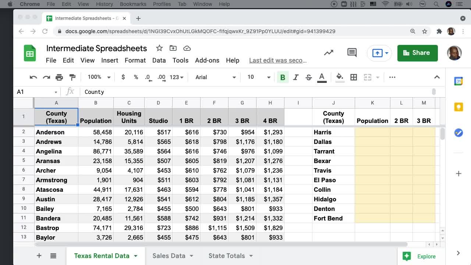Image resolution: width=471 pixels, height=265 pixels.
Task: Open the Format menu
Action: tap(135, 60)
